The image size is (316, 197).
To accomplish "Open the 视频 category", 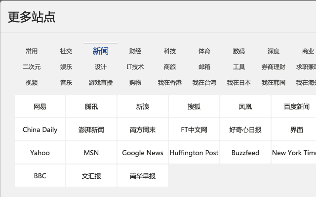I will pos(32,83).
